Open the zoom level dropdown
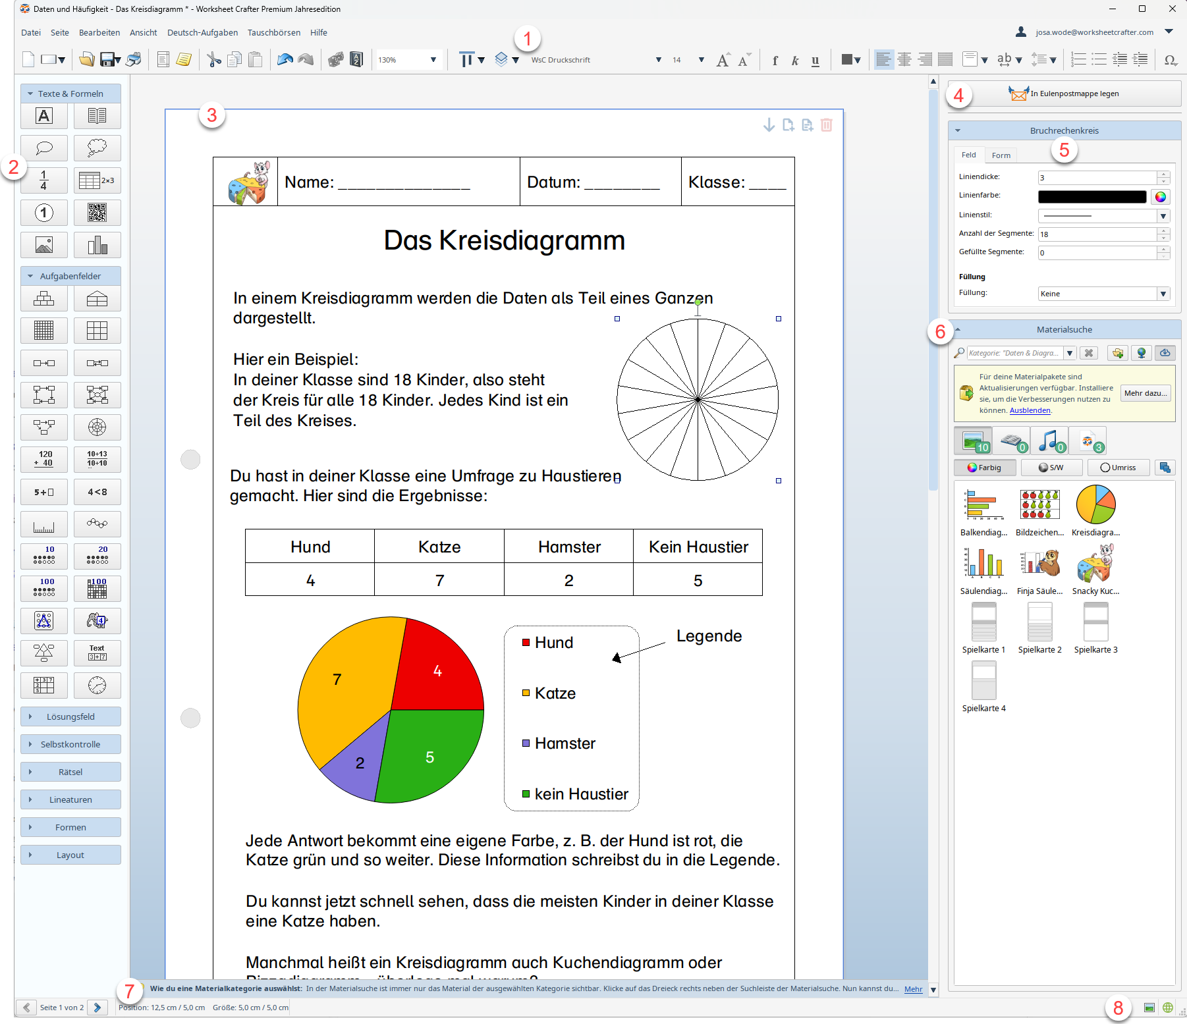Image resolution: width=1187 pixels, height=1024 pixels. [x=433, y=60]
